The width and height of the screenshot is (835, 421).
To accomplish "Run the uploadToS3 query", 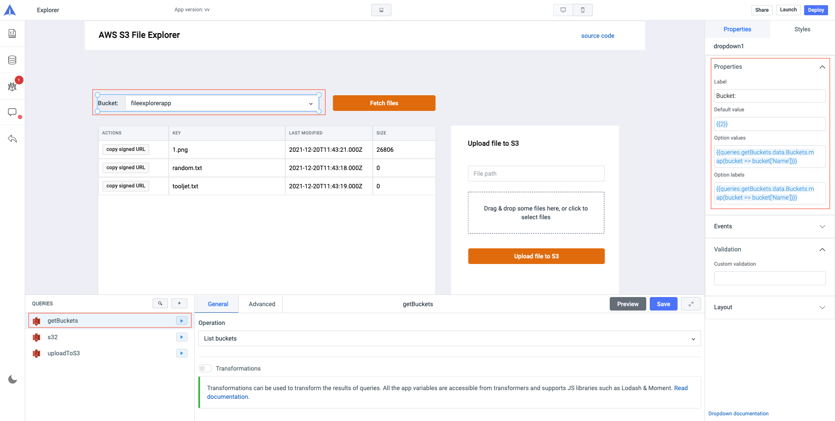I will click(181, 353).
